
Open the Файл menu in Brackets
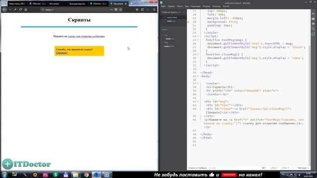pos(163,6)
